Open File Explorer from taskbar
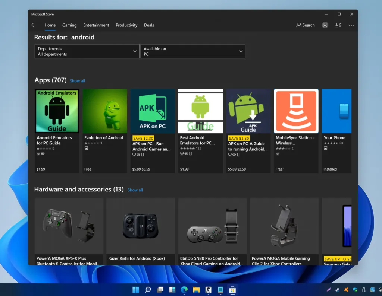 pos(196,290)
